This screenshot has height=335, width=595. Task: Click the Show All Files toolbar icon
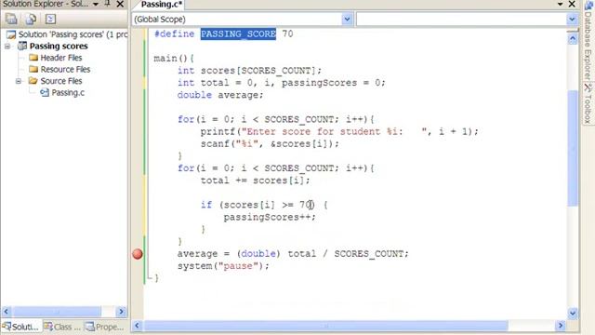coord(31,19)
